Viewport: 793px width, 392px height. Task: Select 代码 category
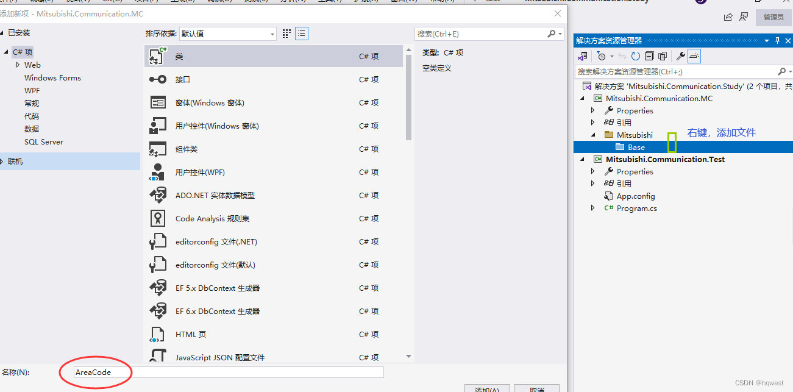pyautogui.click(x=32, y=116)
